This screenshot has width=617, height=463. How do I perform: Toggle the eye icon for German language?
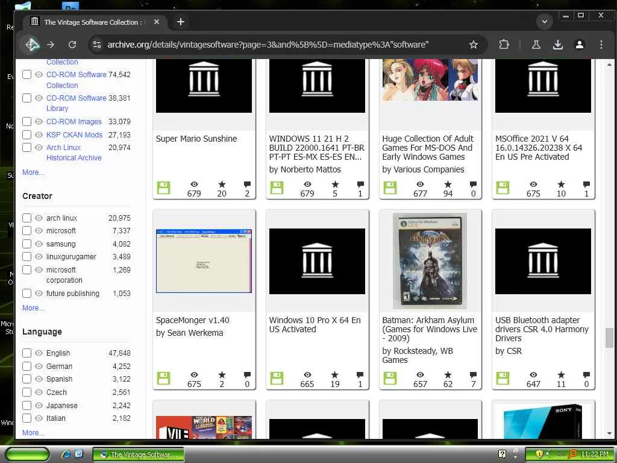click(39, 366)
